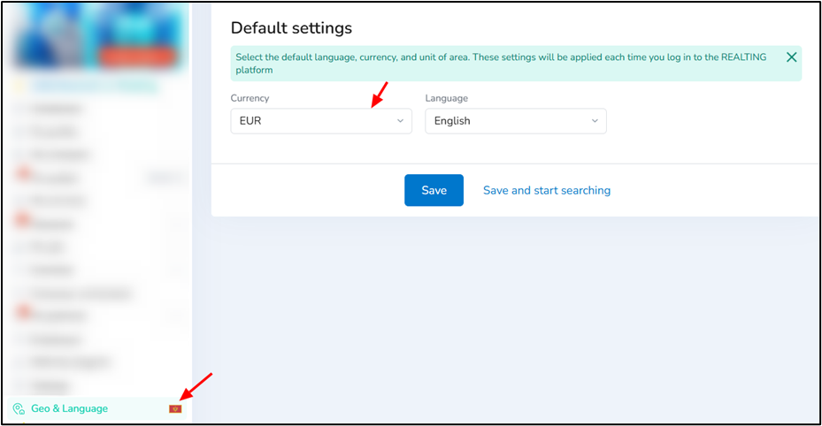Image resolution: width=822 pixels, height=426 pixels.
Task: Click the Save button
Action: (x=434, y=190)
